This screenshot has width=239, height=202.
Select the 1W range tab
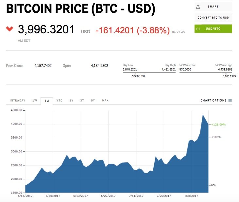pyautogui.click(x=35, y=101)
